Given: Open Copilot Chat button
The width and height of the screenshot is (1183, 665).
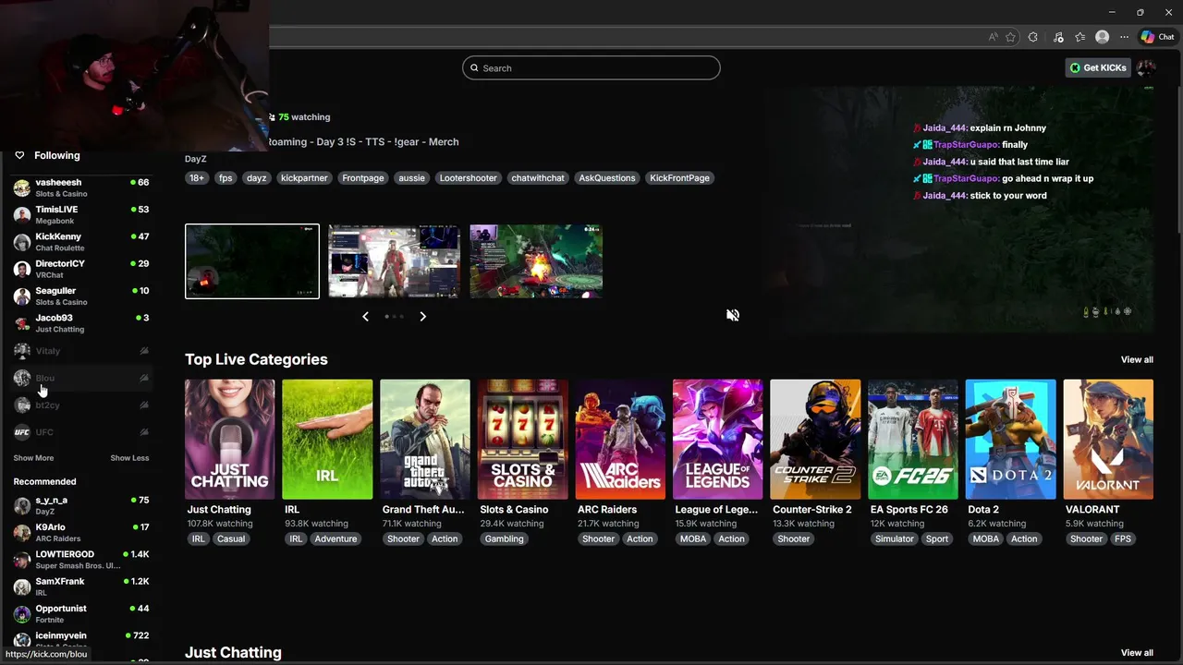Looking at the screenshot, I should (1158, 37).
